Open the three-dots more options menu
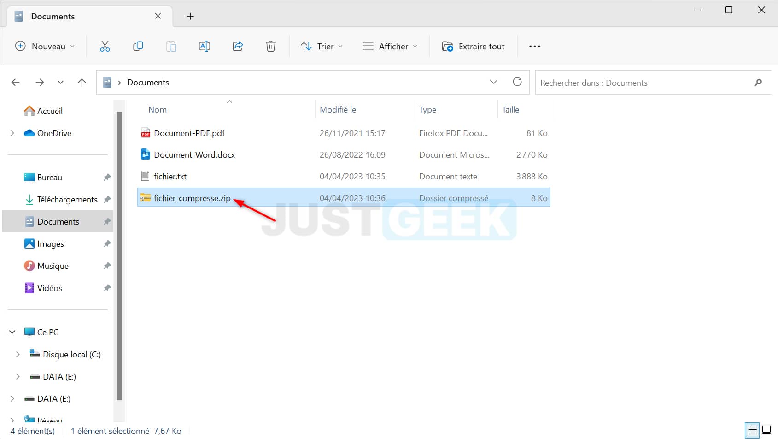Screen dimensions: 778x439 pos(535,47)
